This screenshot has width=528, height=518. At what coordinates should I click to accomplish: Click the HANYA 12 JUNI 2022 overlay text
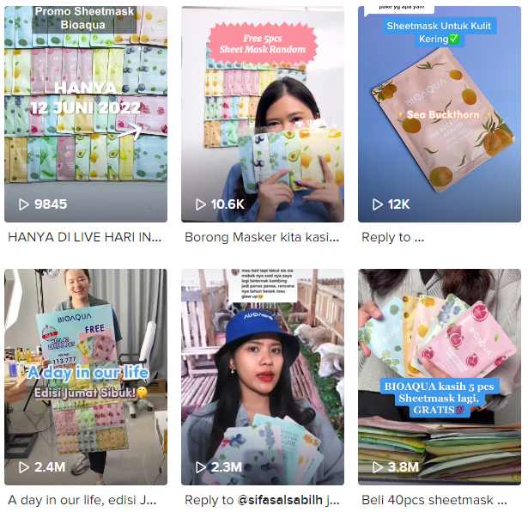pyautogui.click(x=85, y=98)
